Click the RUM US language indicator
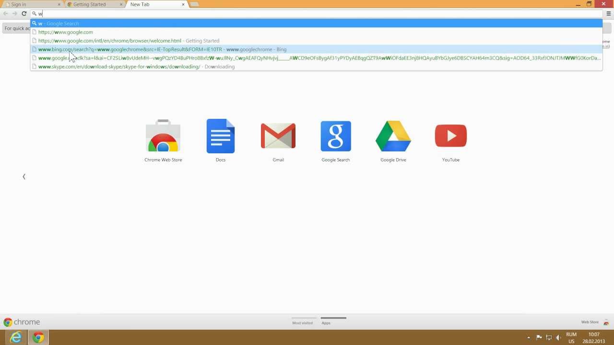 click(571, 338)
